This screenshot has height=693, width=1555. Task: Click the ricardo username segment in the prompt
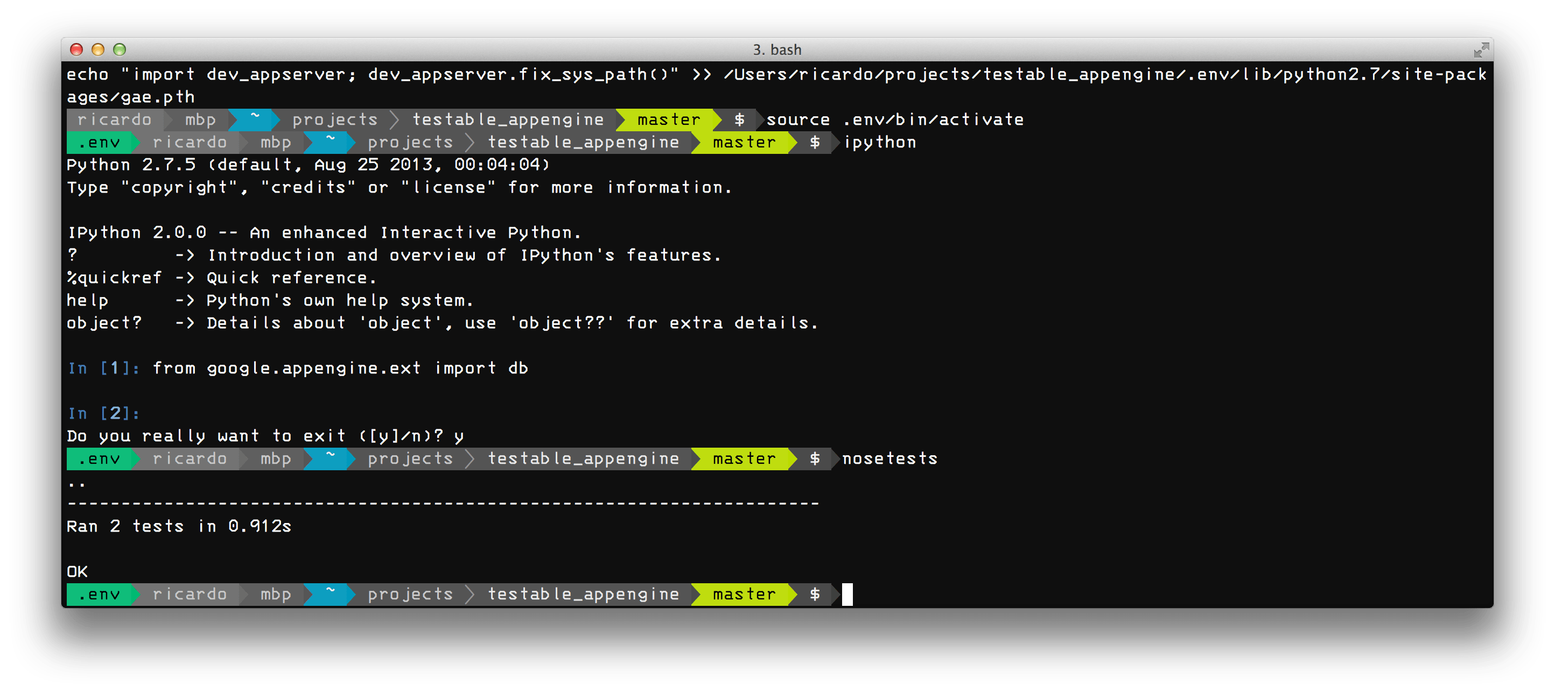click(x=189, y=594)
